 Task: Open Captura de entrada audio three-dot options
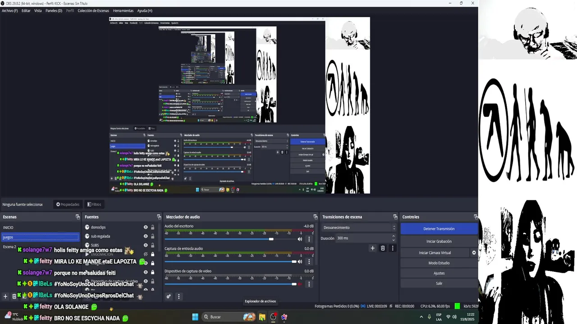click(x=309, y=261)
